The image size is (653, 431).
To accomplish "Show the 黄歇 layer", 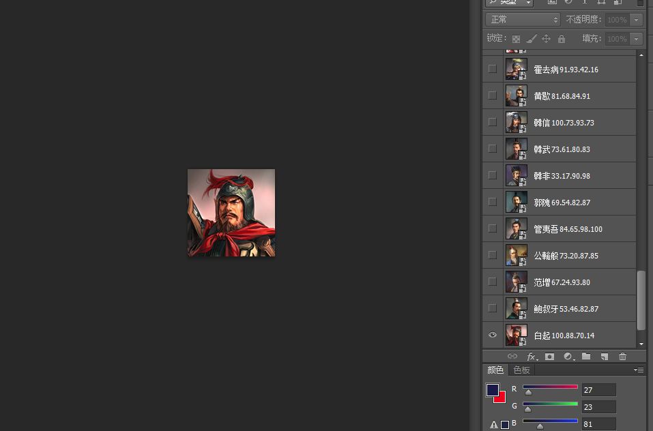I will [492, 95].
